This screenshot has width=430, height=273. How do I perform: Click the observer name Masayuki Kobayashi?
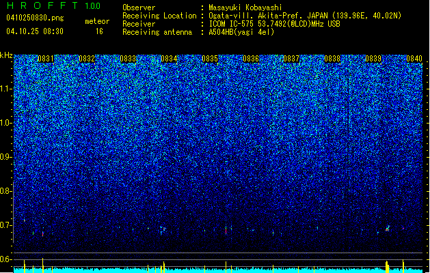(x=245, y=8)
